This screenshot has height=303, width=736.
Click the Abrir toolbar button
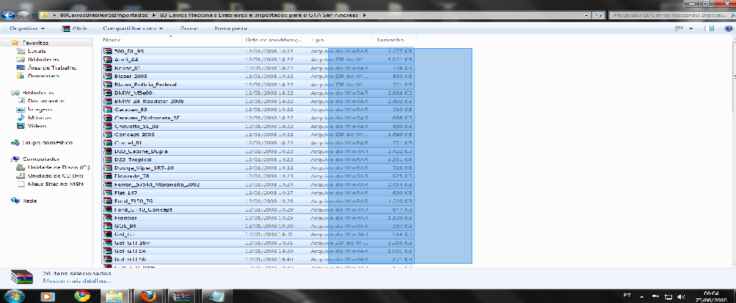[74, 28]
